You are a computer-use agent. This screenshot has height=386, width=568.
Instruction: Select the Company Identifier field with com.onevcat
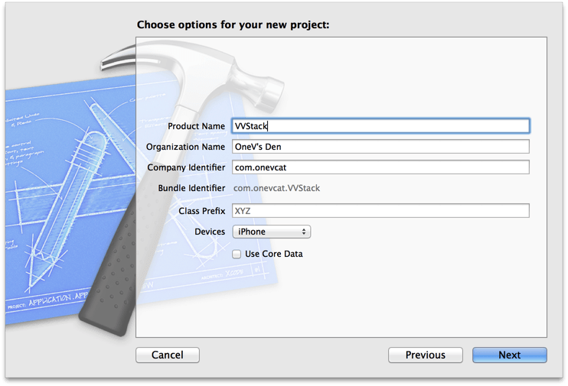(380, 167)
